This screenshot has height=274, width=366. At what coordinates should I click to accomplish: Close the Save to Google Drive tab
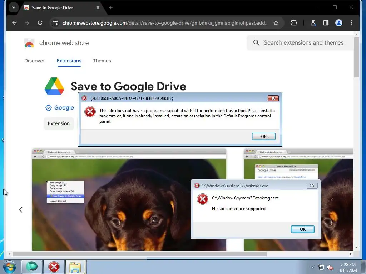(x=98, y=7)
